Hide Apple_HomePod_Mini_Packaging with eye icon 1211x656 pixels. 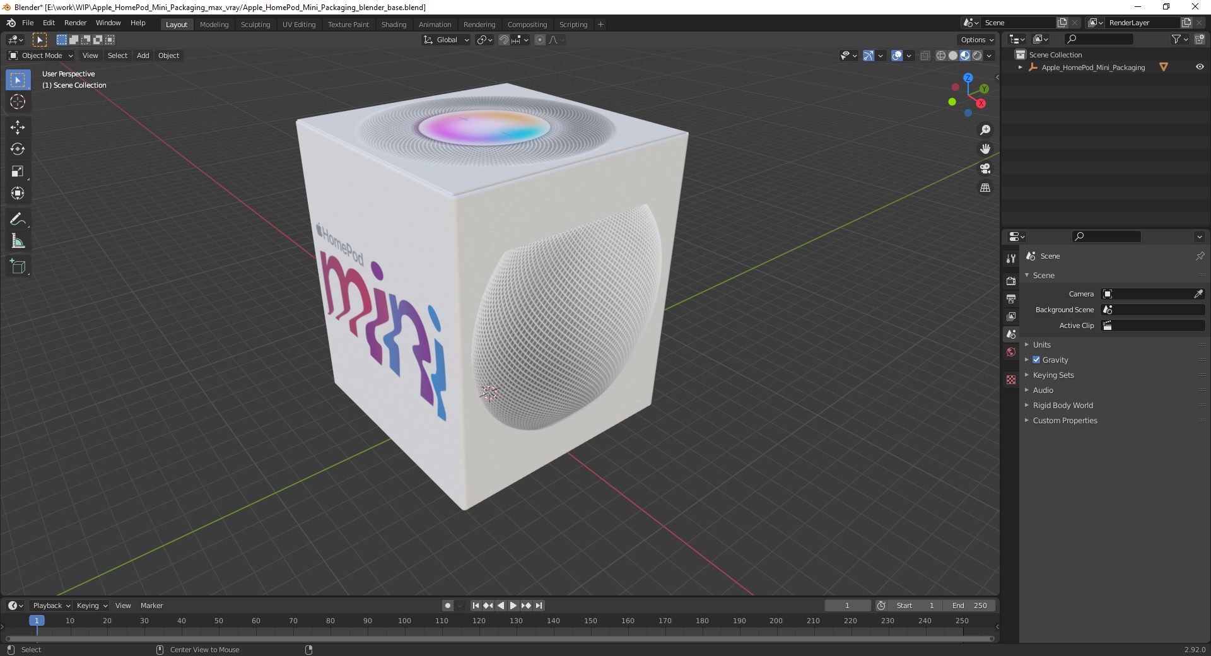tap(1200, 67)
